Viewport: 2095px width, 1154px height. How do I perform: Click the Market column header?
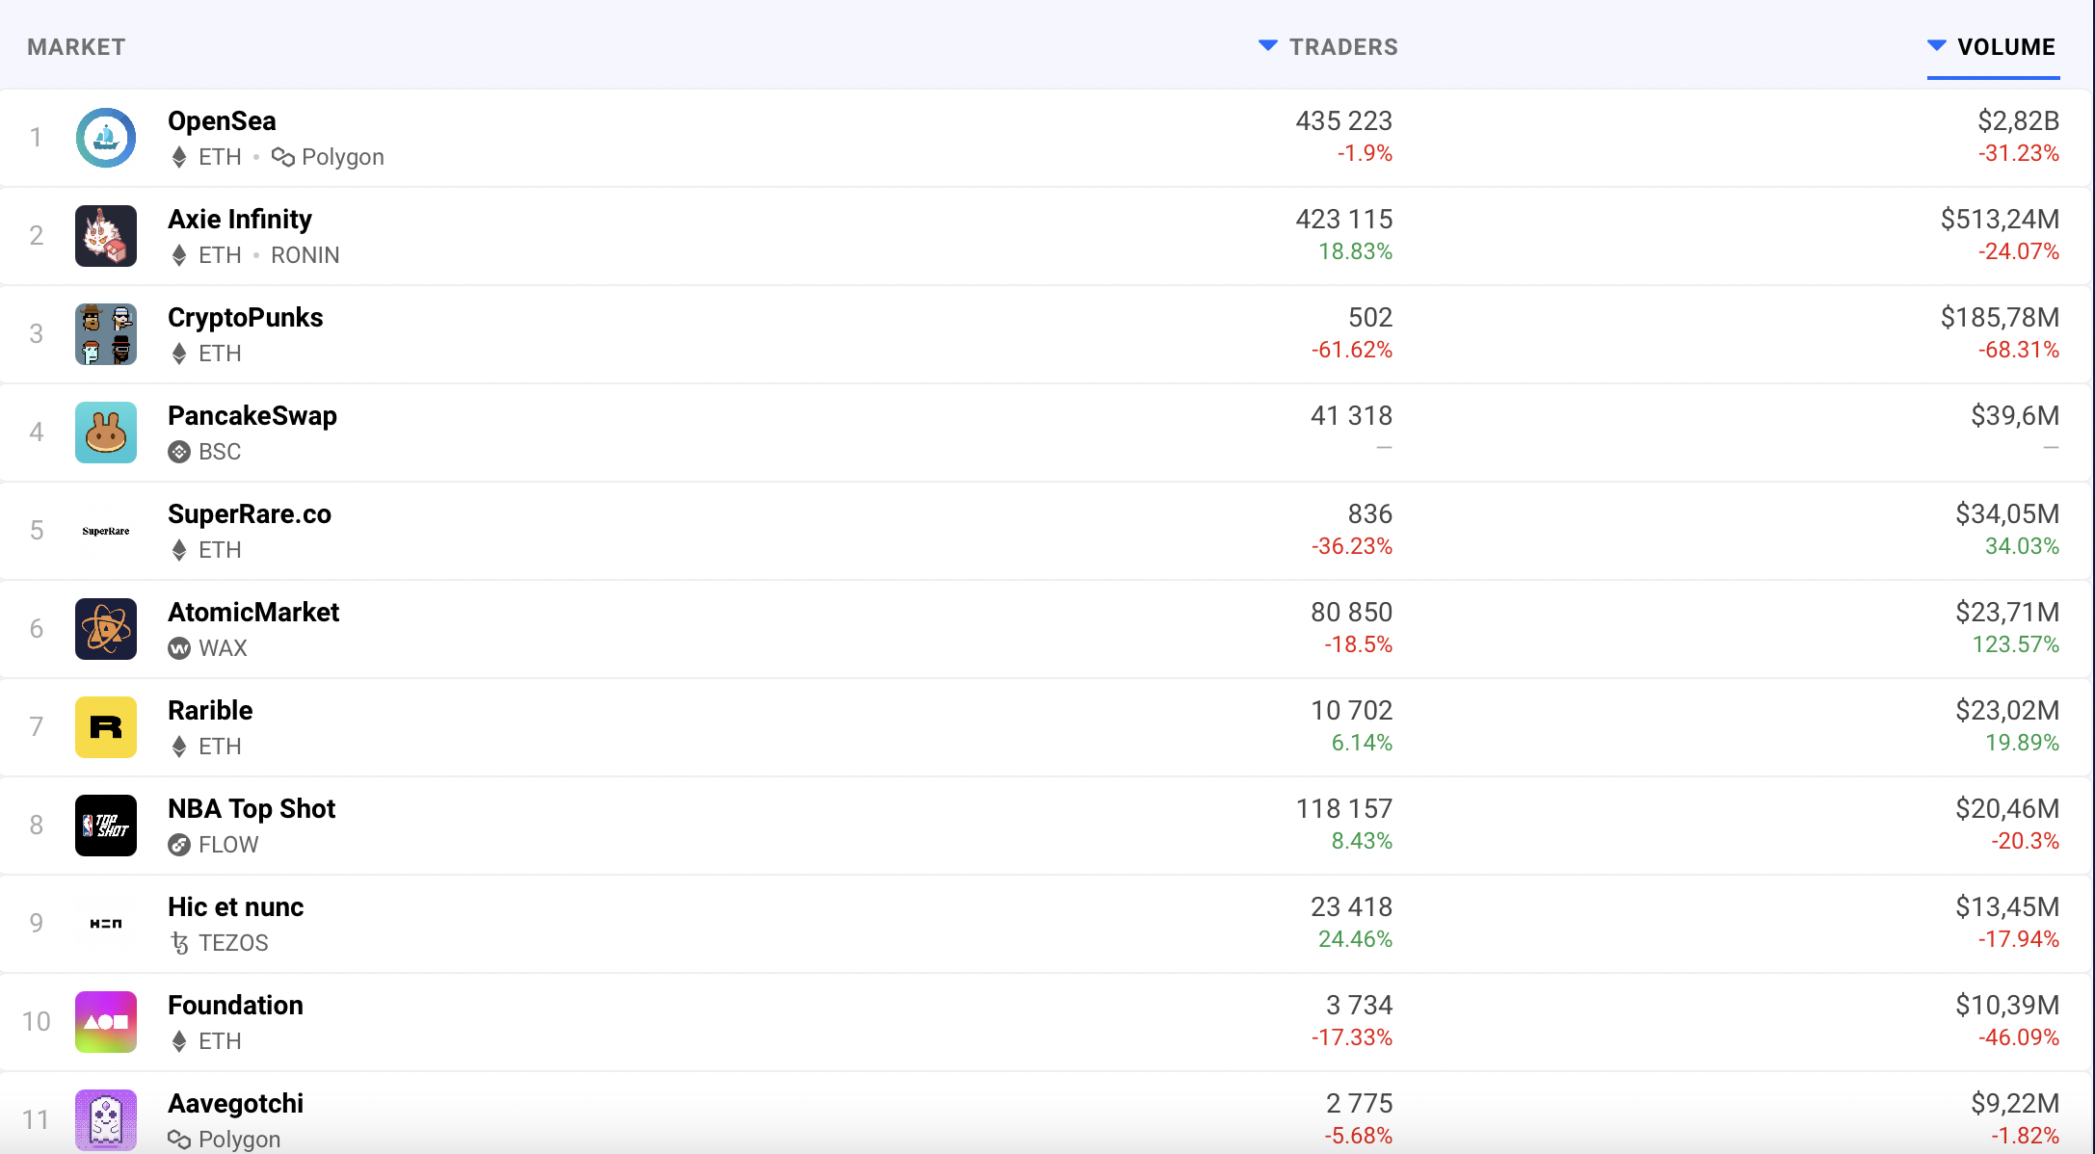point(76,47)
